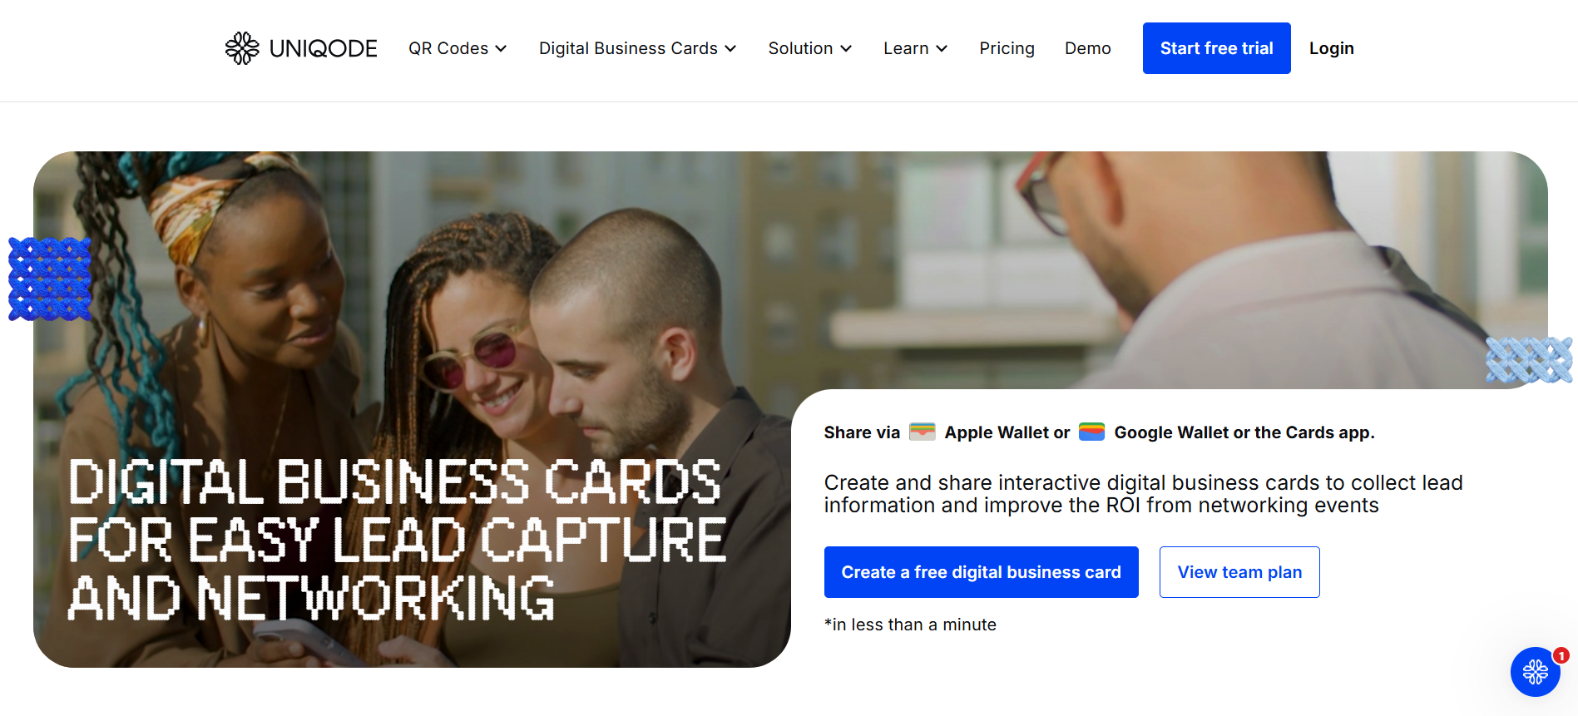Click the Google Wallet icon

[1091, 432]
